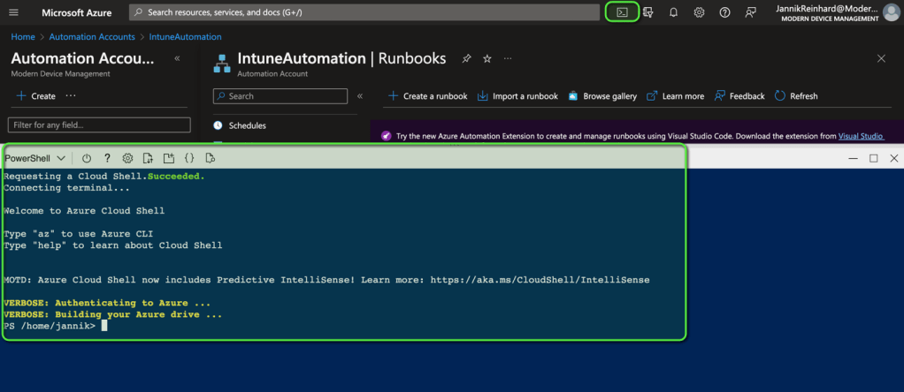Click Import a runbook
The width and height of the screenshot is (904, 392).
coord(517,96)
